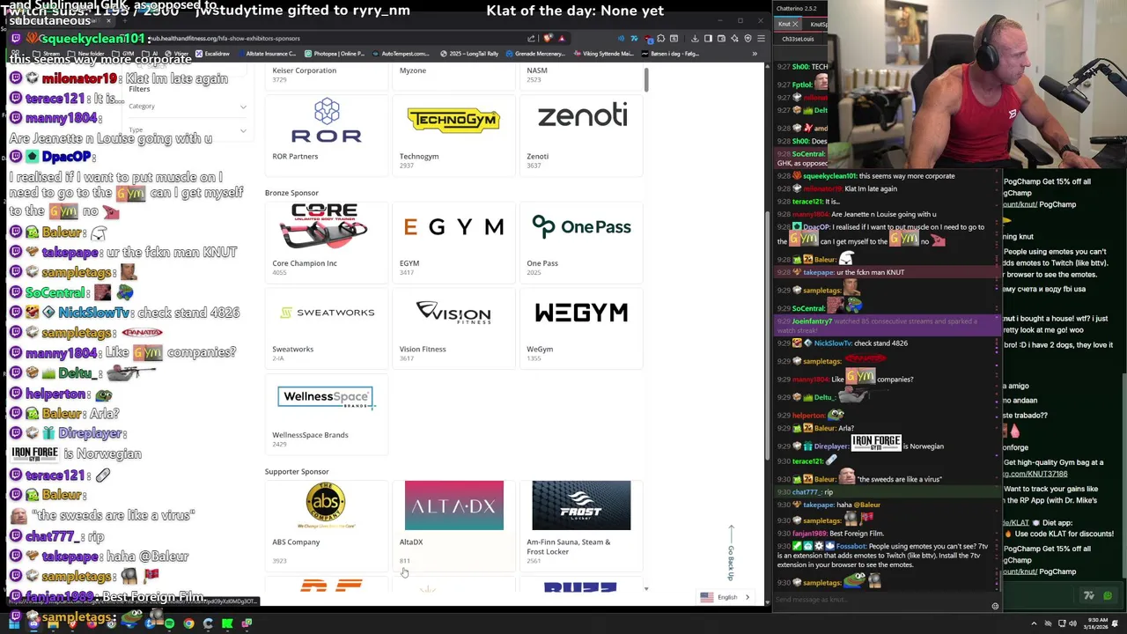Open Spotify from the taskbar

169,623
